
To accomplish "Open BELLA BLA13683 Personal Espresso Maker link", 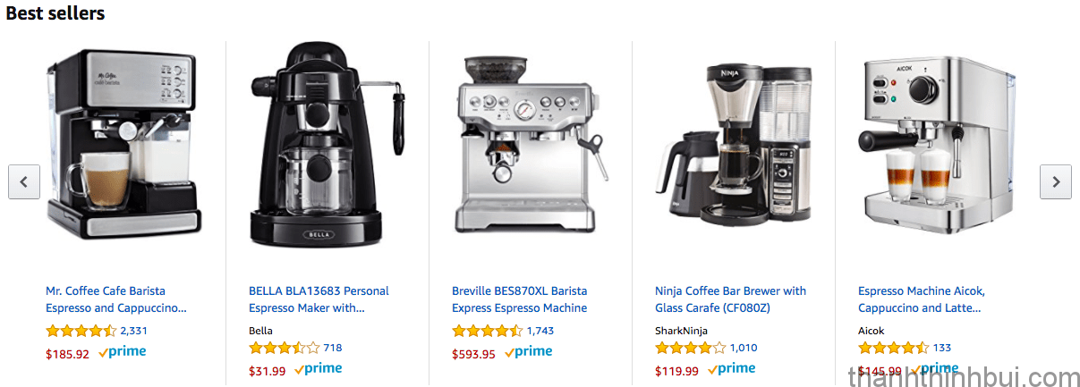I will 319,299.
